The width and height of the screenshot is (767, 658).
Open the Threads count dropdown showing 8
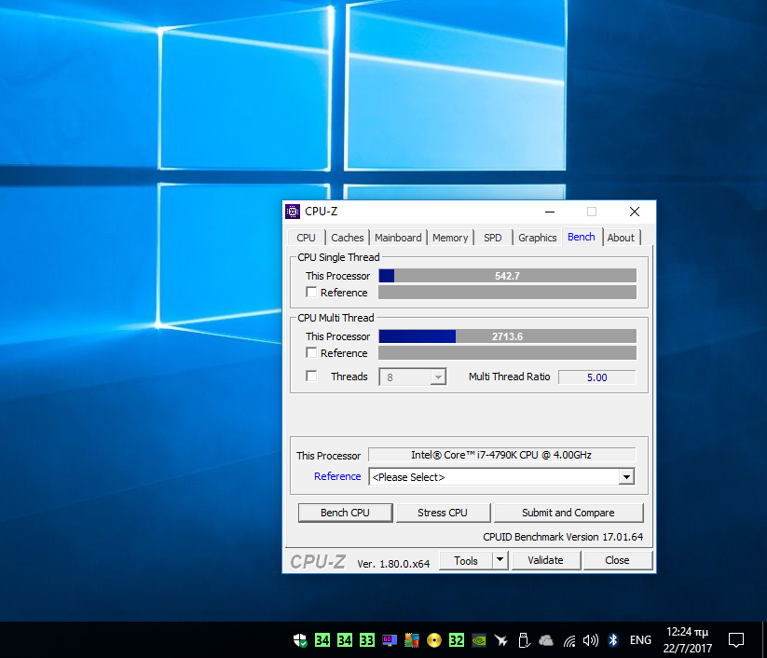412,377
